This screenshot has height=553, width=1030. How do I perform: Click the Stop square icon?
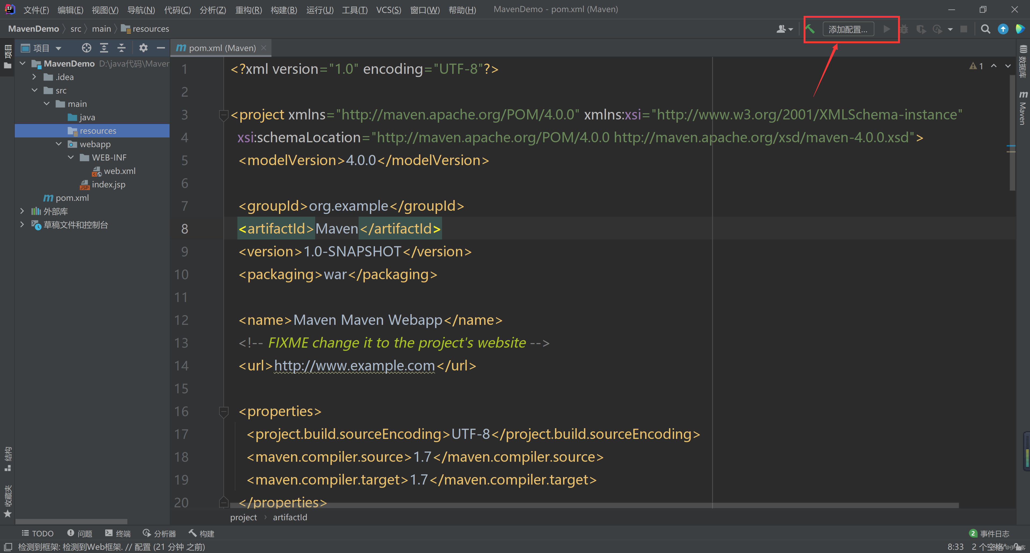coord(964,29)
